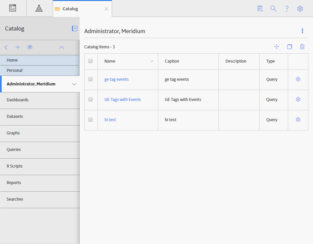Go back with the left arrow icon
Screen dimensions: 313x244
[6, 47]
